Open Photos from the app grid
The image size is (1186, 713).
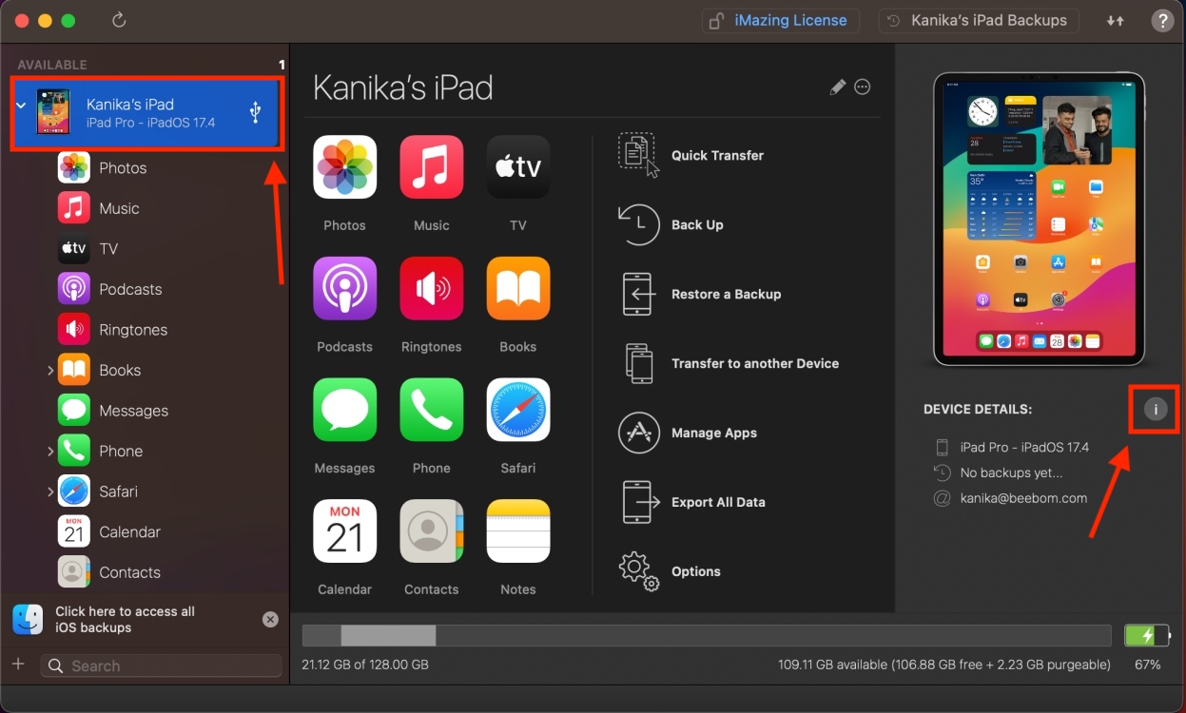(x=344, y=167)
